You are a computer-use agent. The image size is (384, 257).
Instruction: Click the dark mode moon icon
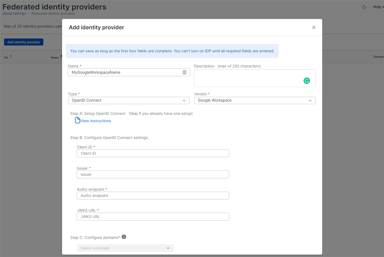click(x=364, y=7)
